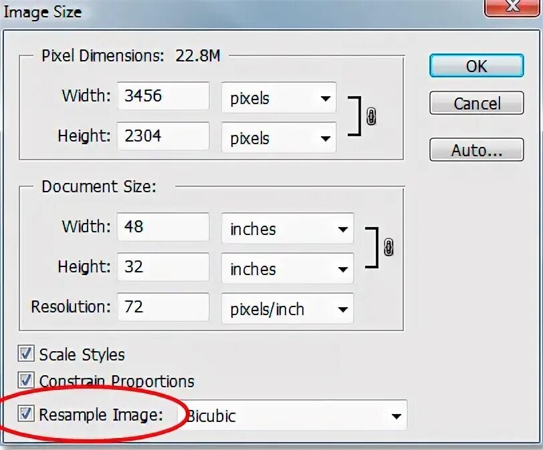Click the Document Size: label

pos(99,187)
